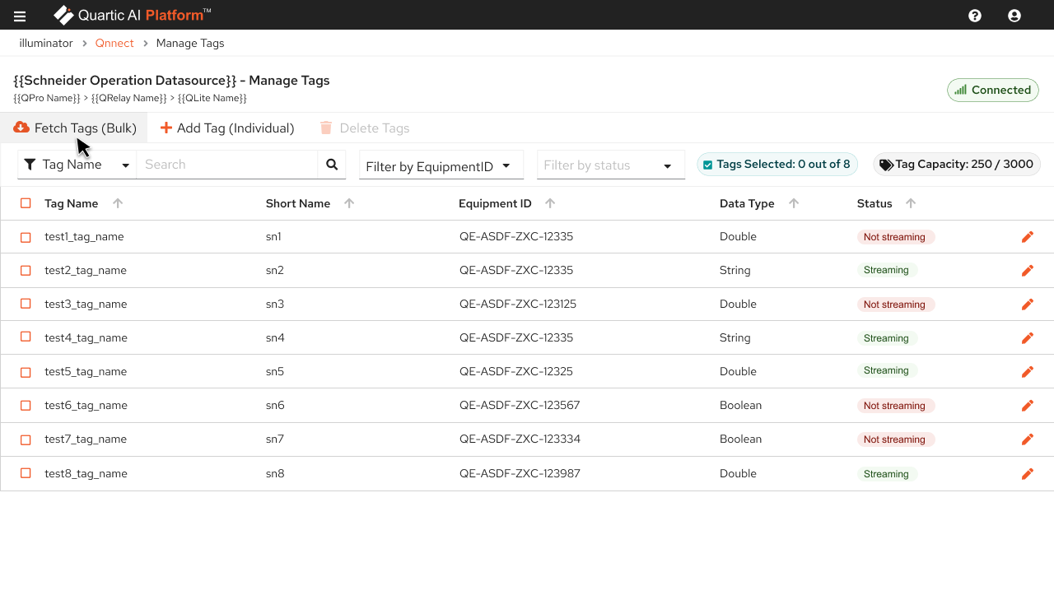Click equipment ID QE-ASDF-ZXC-123567
The image size is (1054, 609).
[x=520, y=405]
